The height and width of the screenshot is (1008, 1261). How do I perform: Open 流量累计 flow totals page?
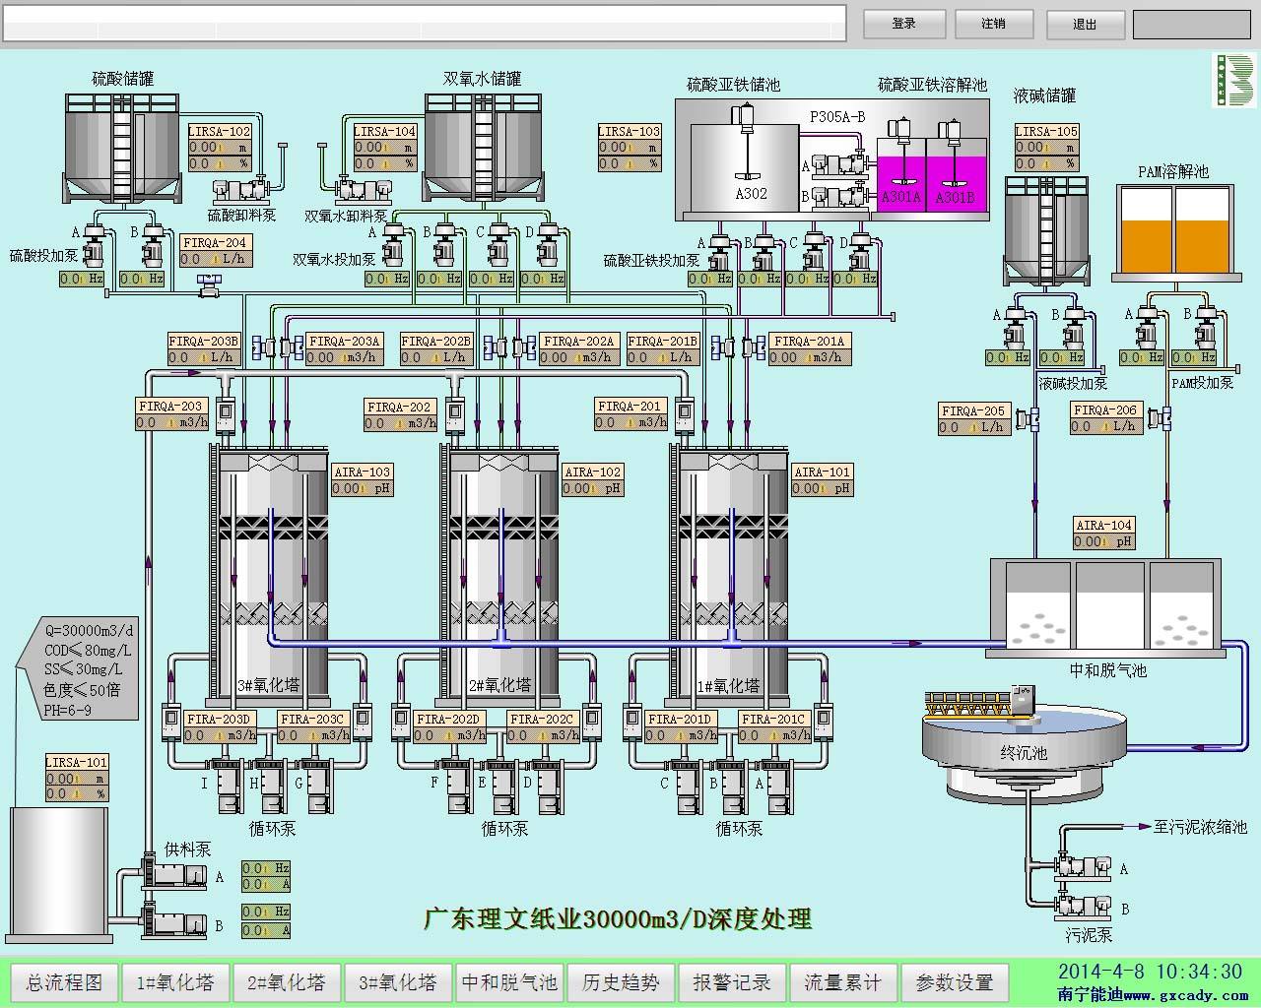(843, 981)
